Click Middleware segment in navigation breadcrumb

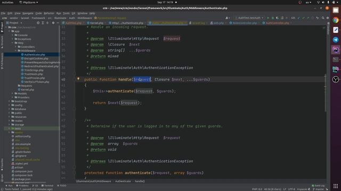click(x=85, y=18)
